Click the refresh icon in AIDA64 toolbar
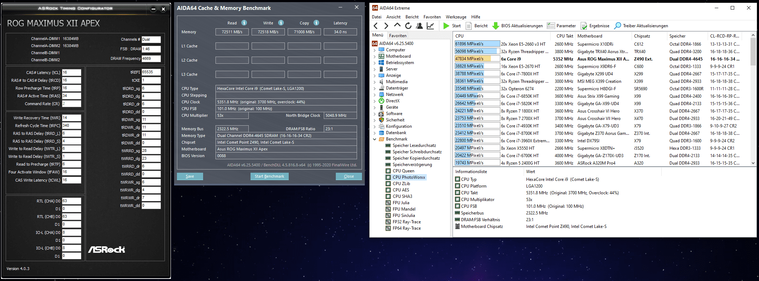The image size is (759, 281). pos(408,26)
